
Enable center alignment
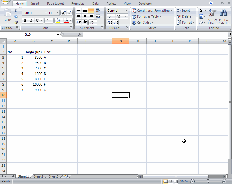pyautogui.click(x=85, y=16)
